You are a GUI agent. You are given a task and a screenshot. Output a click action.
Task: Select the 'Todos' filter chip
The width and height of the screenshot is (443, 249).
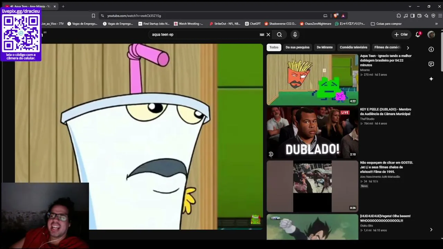click(x=274, y=47)
